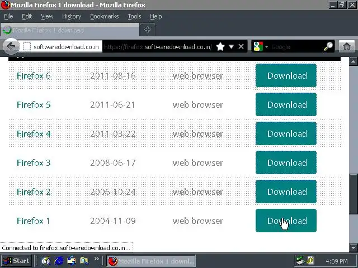Go back with the back arrow button
The width and height of the screenshot is (358, 268).
pyautogui.click(x=11, y=46)
